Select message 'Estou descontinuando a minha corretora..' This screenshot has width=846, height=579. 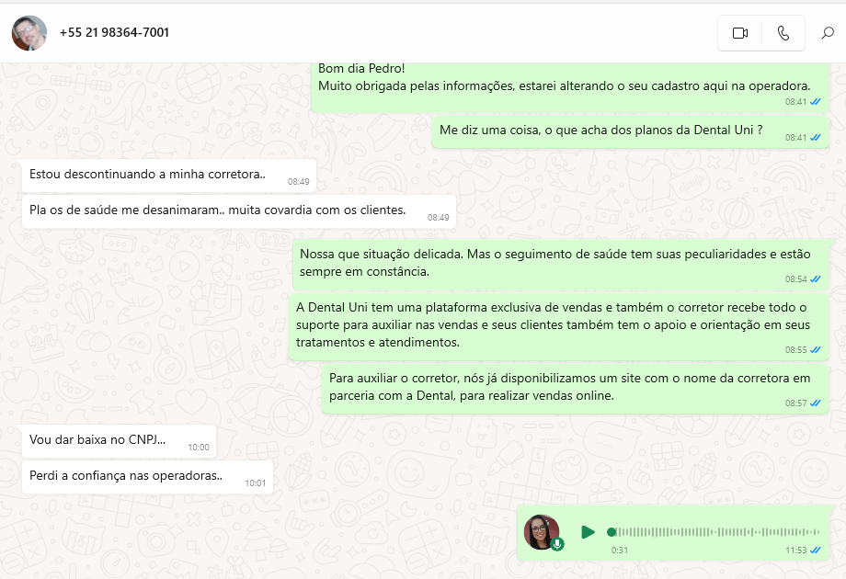click(x=169, y=176)
